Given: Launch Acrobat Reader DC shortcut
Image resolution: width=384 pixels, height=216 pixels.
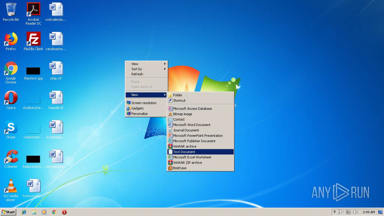Looking at the screenshot, I should 33,13.
